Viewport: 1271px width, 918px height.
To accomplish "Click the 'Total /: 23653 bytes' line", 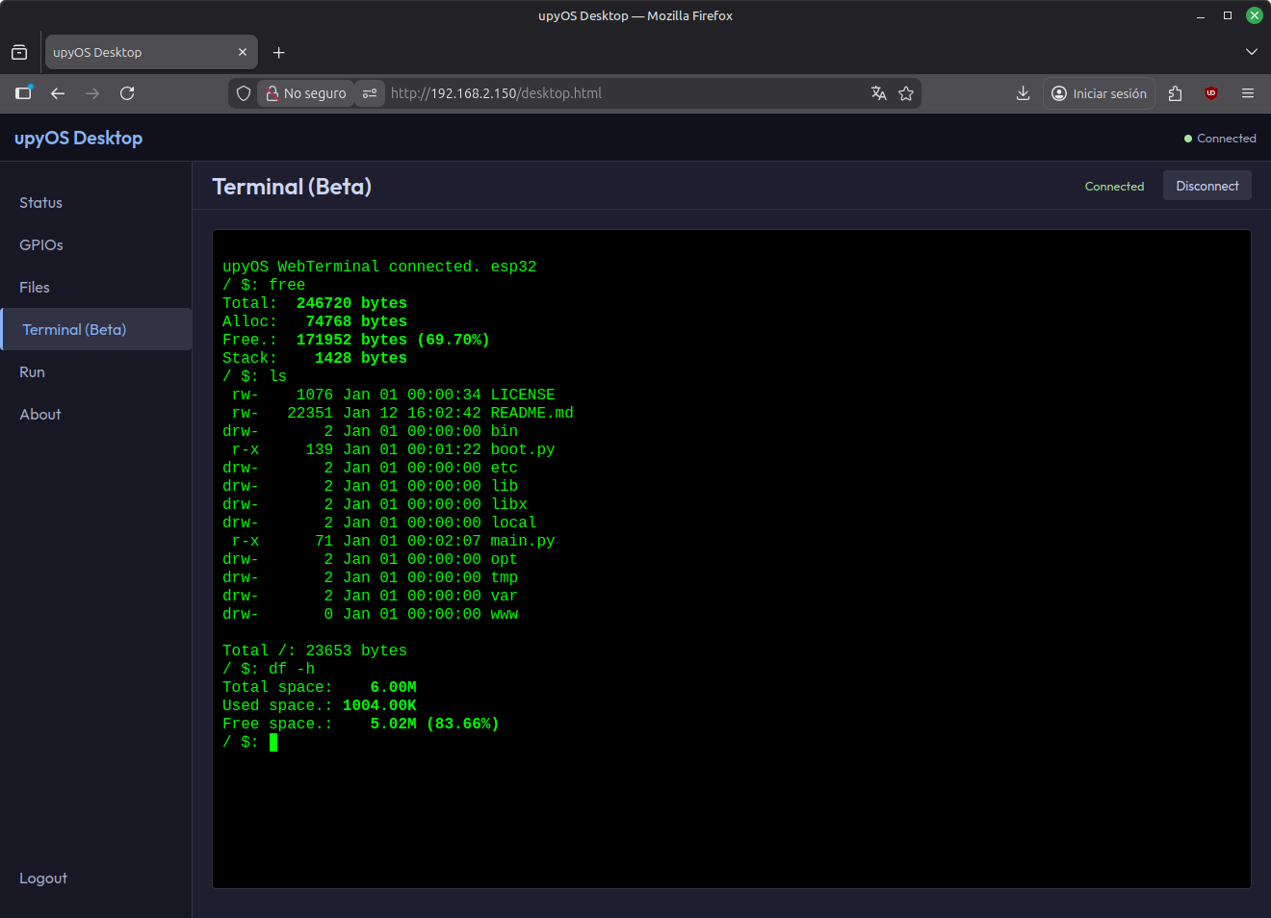I will (x=315, y=650).
